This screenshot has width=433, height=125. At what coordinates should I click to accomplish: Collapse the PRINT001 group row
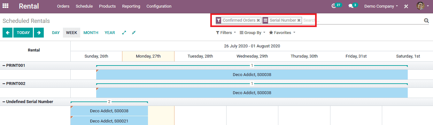pos(4,66)
